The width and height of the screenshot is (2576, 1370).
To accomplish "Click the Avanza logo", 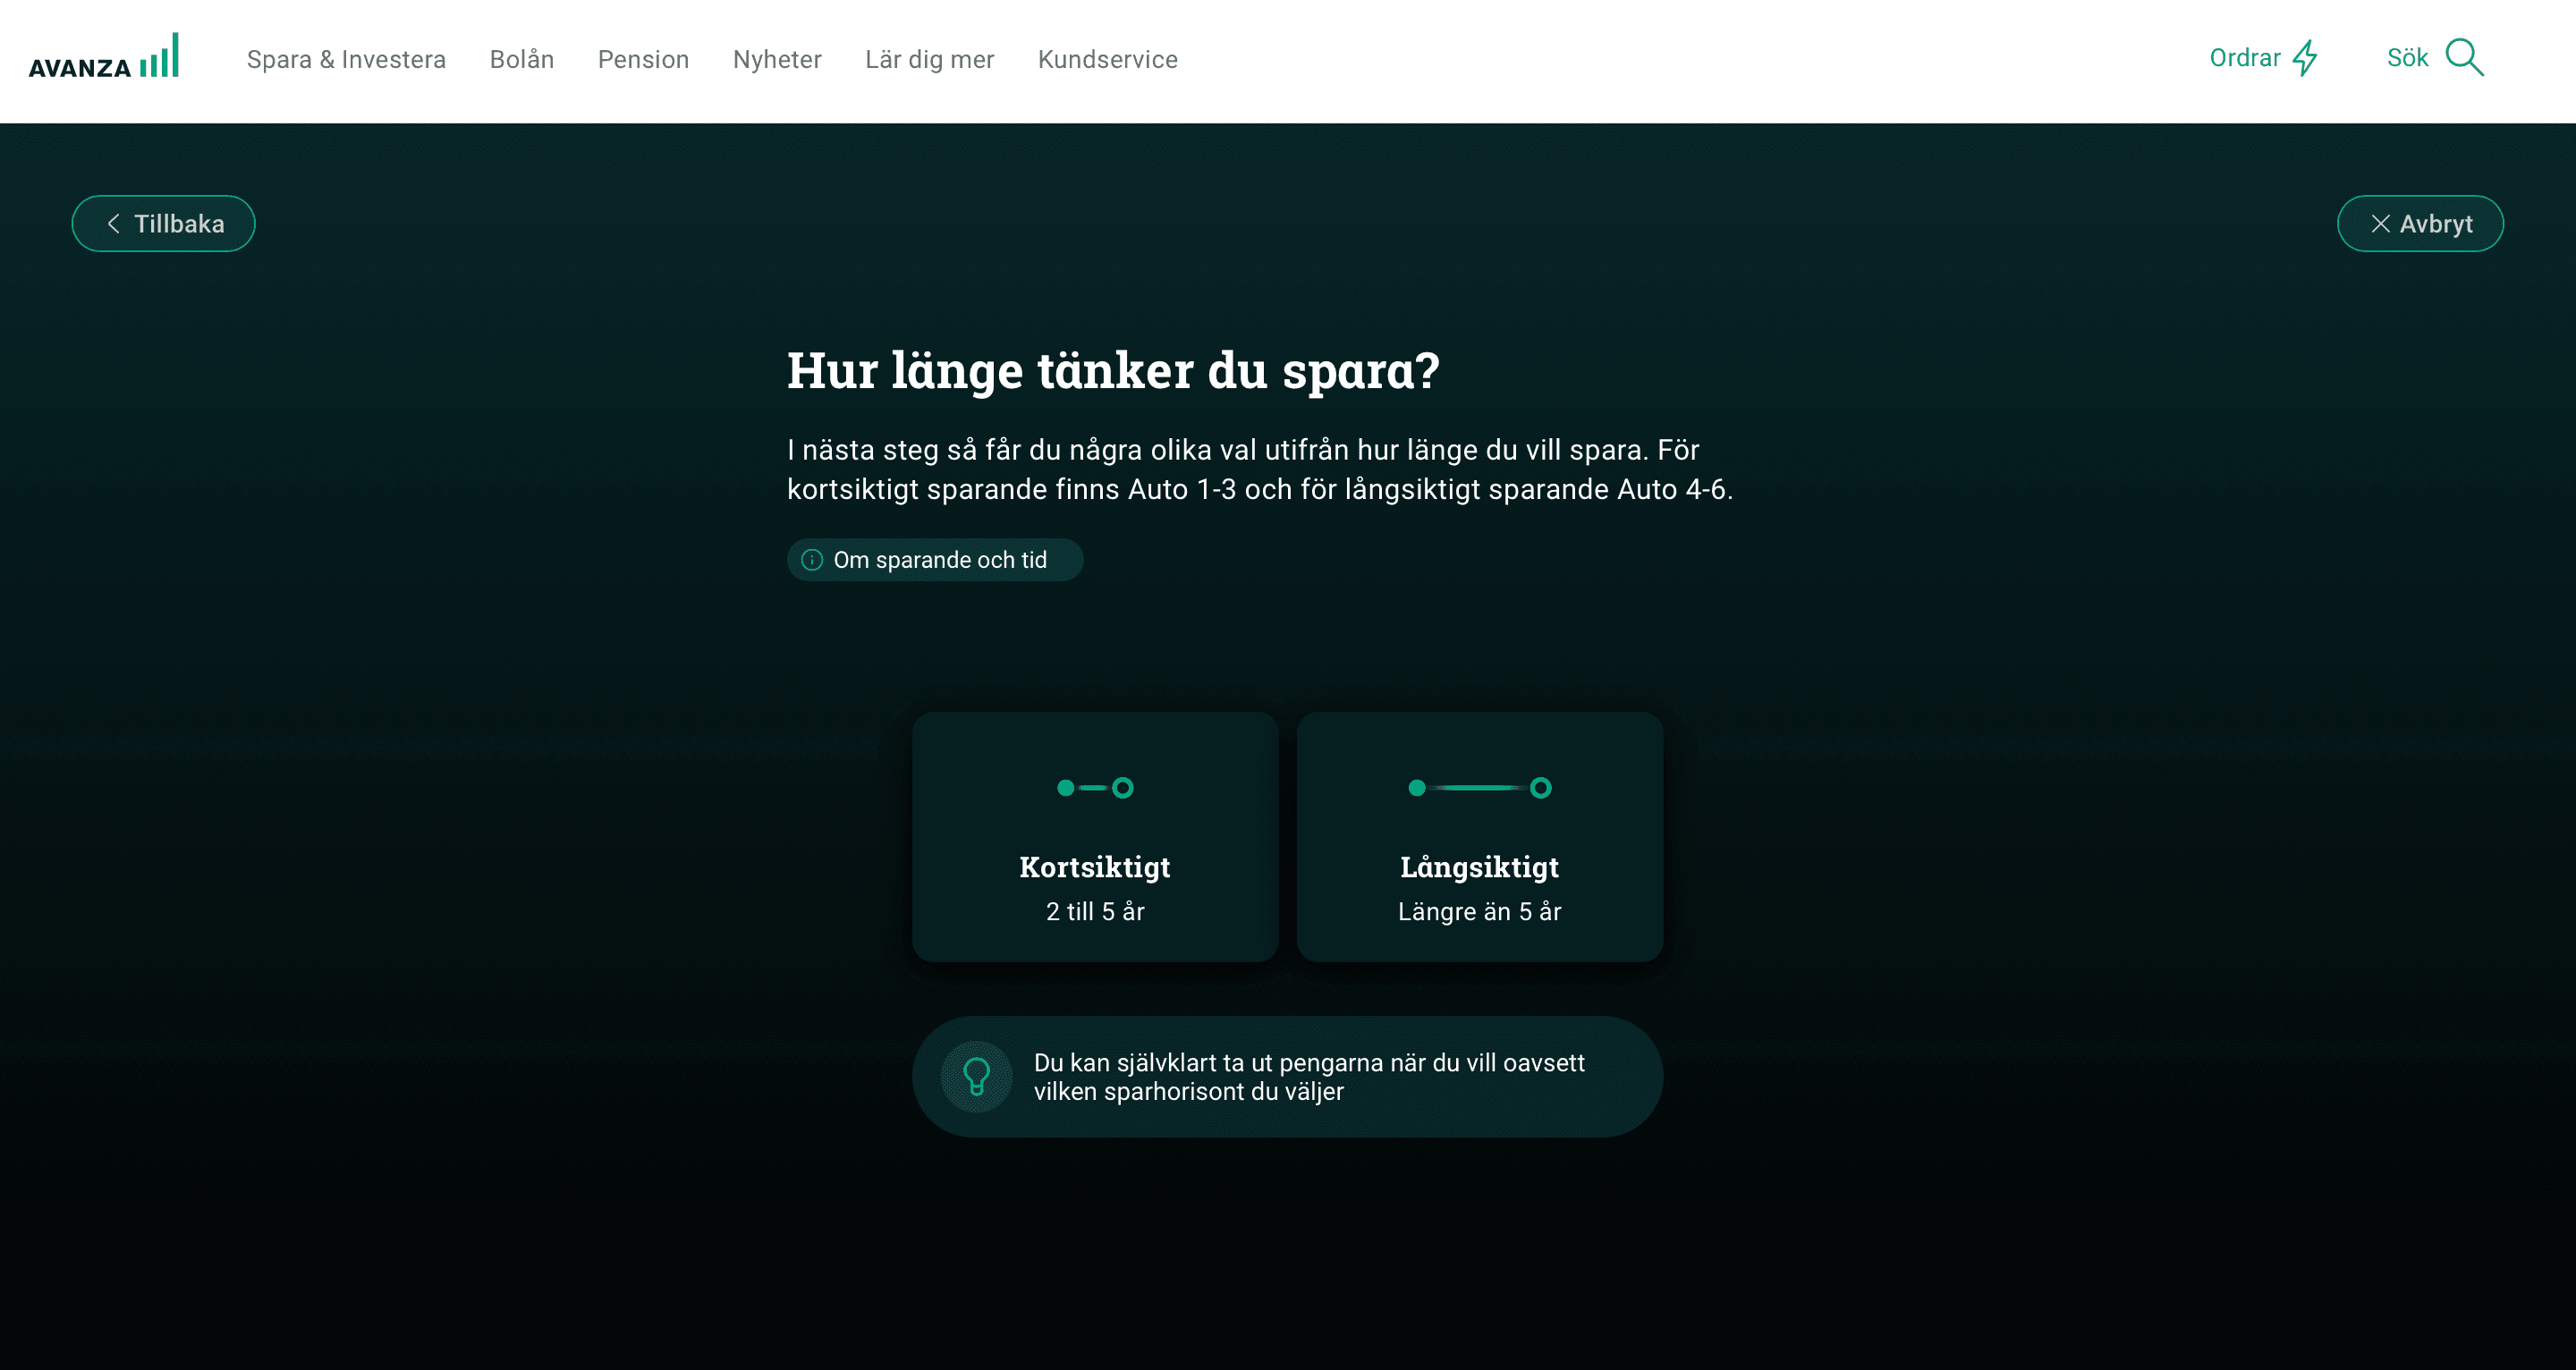I will [103, 58].
